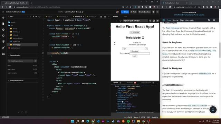Click the floating up-down arrows button
221x124 pixels.
213,110
